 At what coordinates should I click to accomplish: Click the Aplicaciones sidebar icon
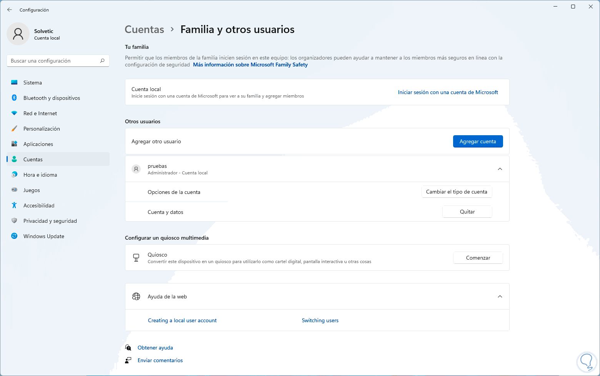pos(14,144)
